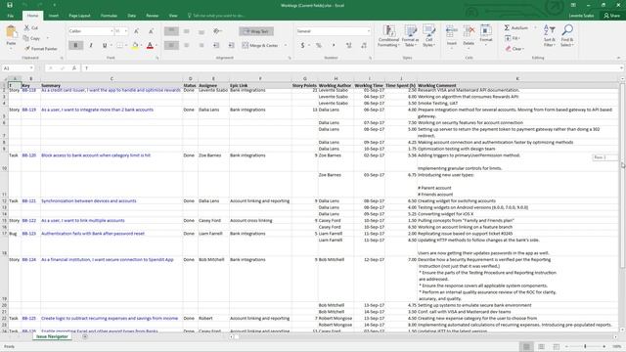
Task: Switch to the Formulas tab
Action: (x=109, y=16)
